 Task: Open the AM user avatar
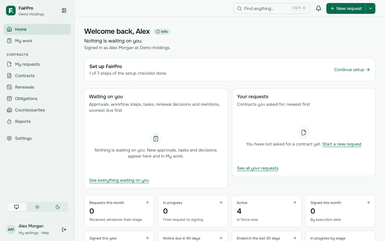11,230
